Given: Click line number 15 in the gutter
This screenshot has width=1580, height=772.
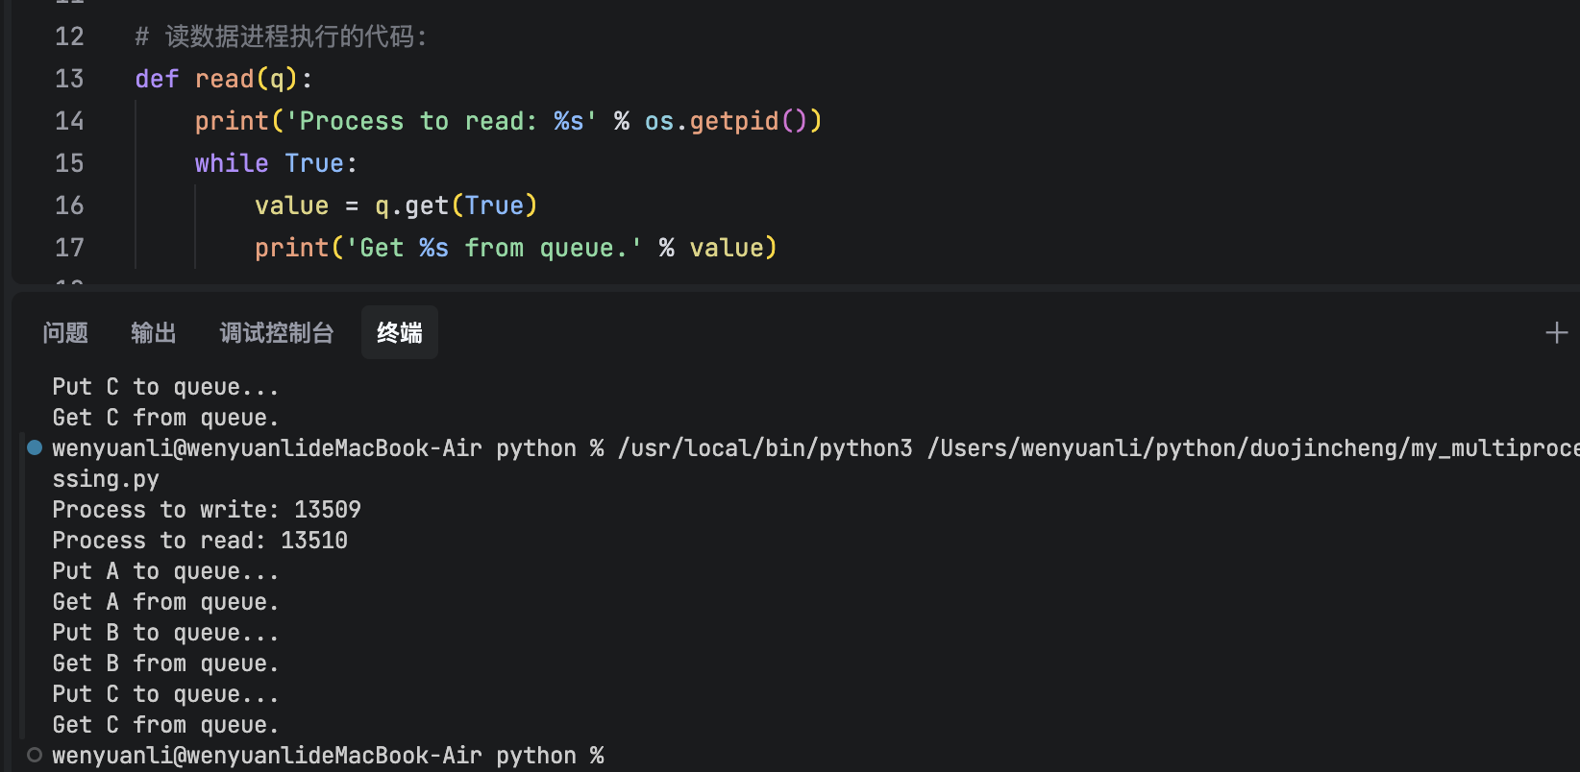Looking at the screenshot, I should pos(69,163).
